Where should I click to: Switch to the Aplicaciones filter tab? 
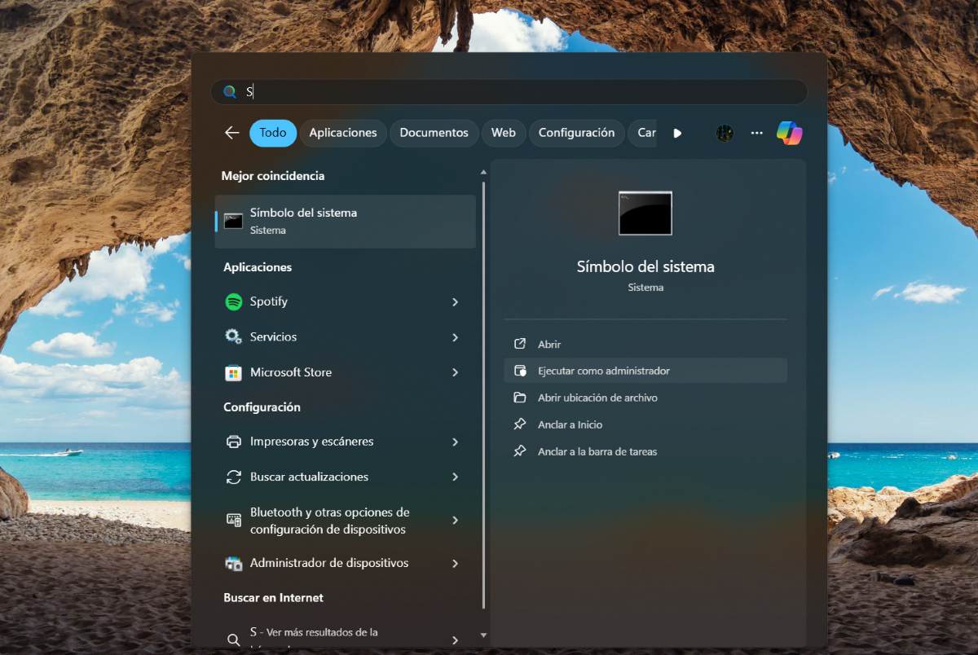click(x=343, y=133)
